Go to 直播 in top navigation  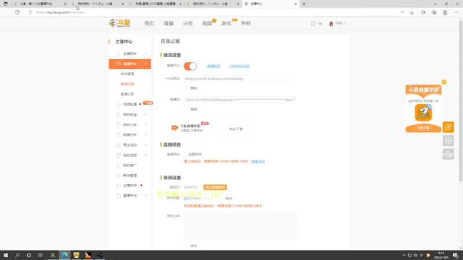pyautogui.click(x=168, y=23)
